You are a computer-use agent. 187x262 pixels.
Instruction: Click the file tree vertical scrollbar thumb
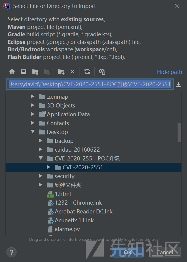[x=179, y=133]
